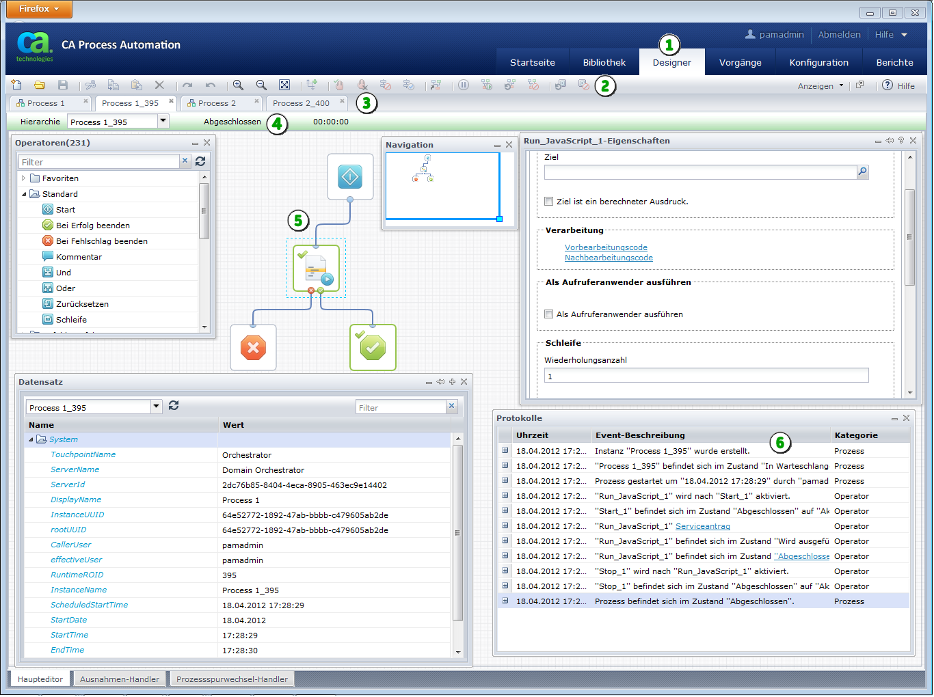Click the zoom in magnifier icon
This screenshot has height=697, width=934.
[238, 85]
